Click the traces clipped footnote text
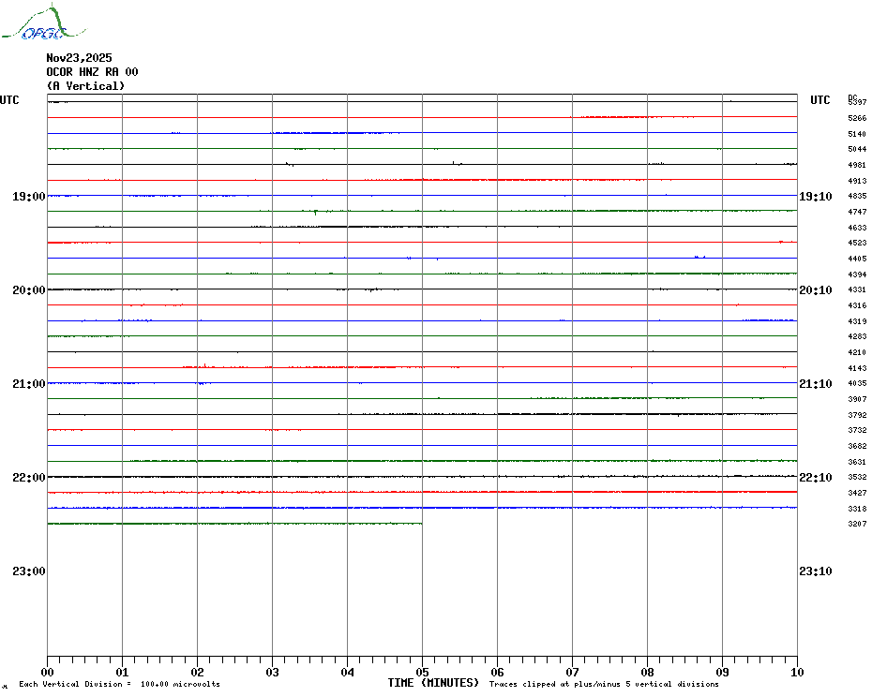This screenshot has width=872, height=697. click(604, 685)
